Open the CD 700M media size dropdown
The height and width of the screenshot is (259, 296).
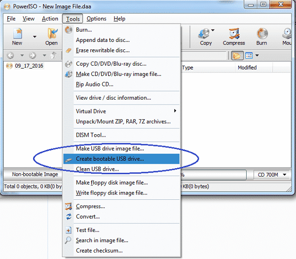tap(272, 175)
